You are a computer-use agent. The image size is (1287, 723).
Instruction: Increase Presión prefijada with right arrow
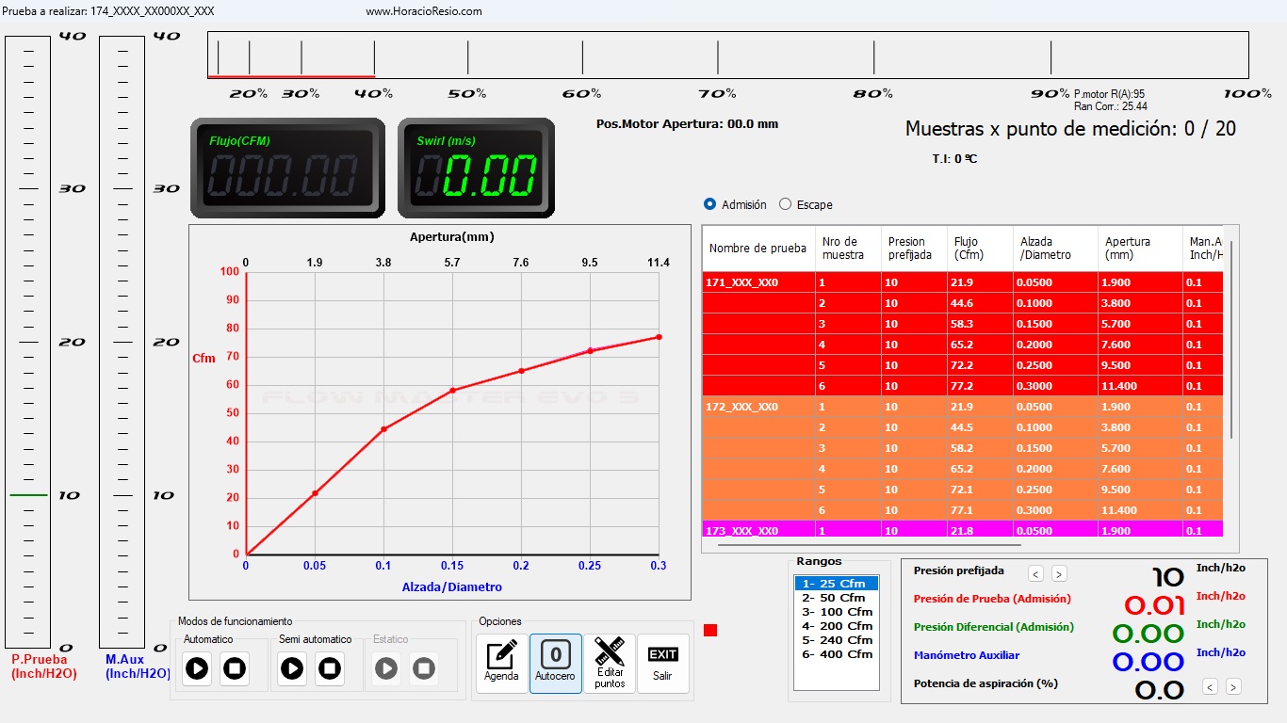1059,573
